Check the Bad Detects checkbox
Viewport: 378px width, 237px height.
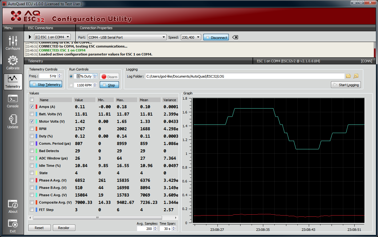(32, 151)
